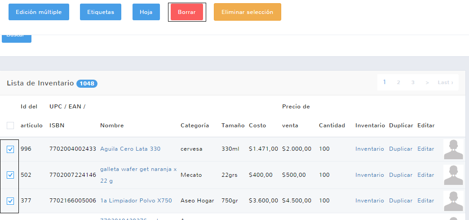Click the avatar thumbnail for item 502

click(453, 175)
